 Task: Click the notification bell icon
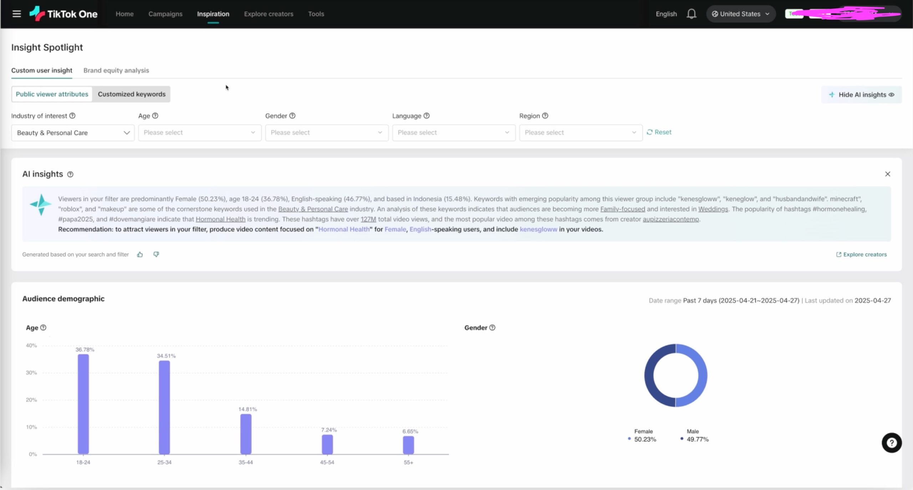click(691, 14)
